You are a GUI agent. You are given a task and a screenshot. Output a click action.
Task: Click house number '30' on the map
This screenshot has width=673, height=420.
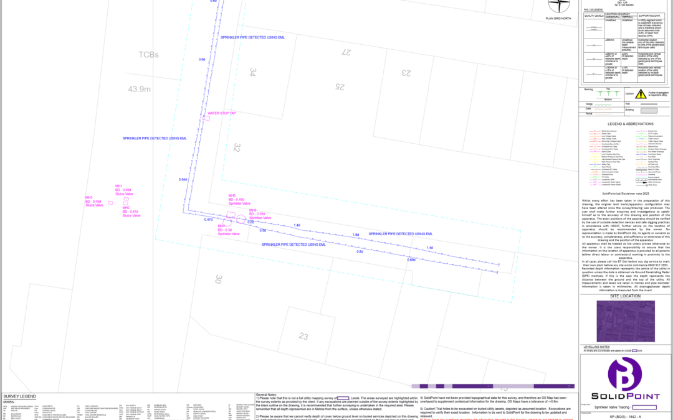click(x=219, y=279)
